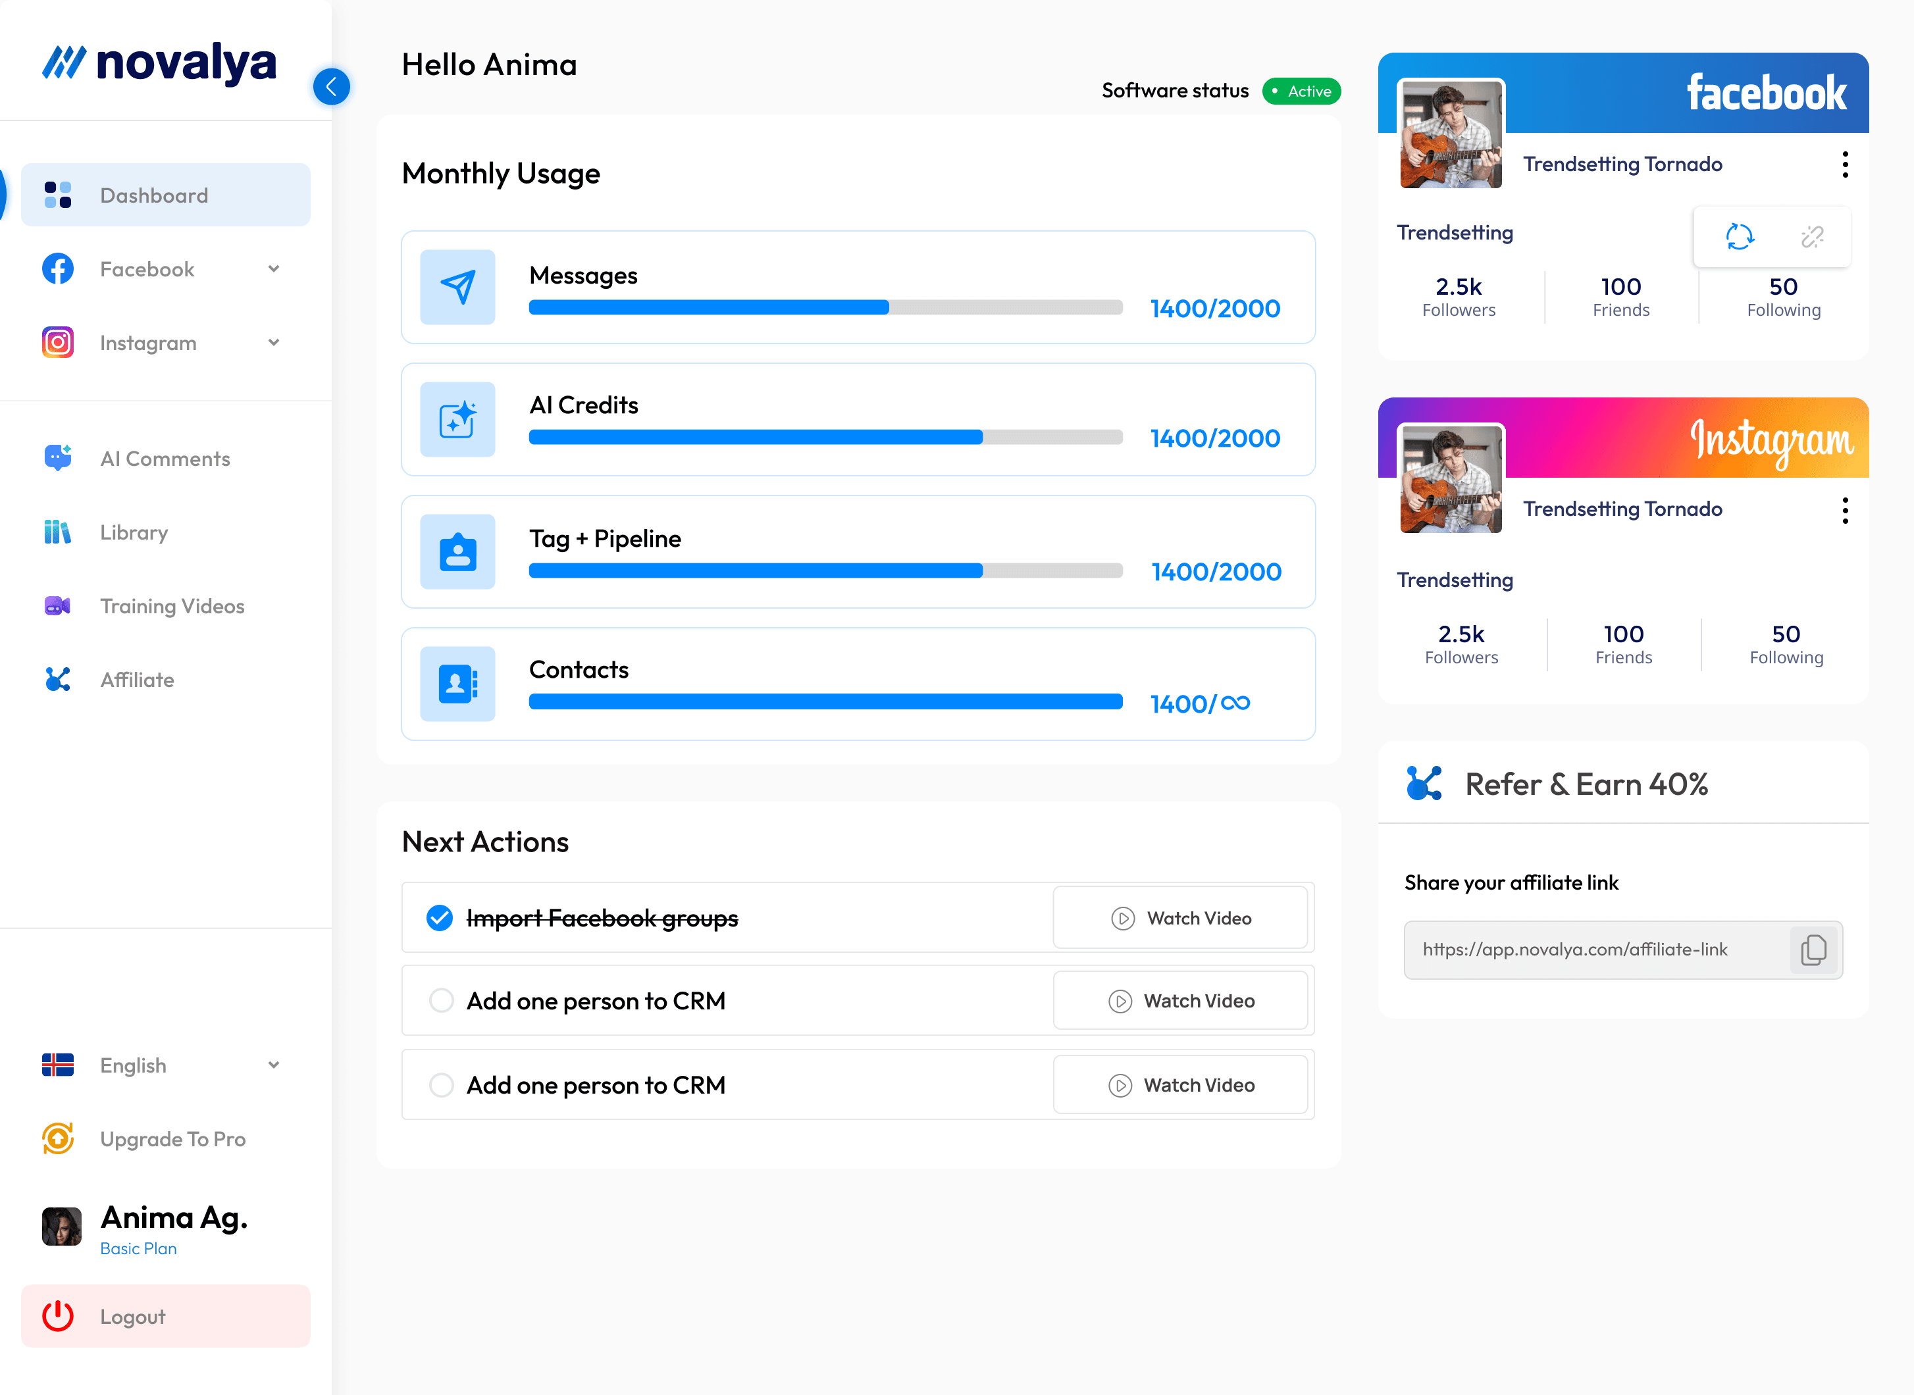Click the Dashboard grid icon

[57, 195]
